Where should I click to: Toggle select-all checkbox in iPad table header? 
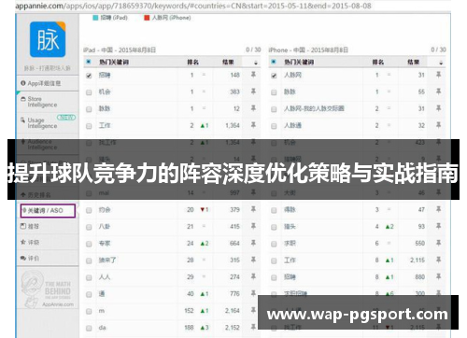coord(89,62)
